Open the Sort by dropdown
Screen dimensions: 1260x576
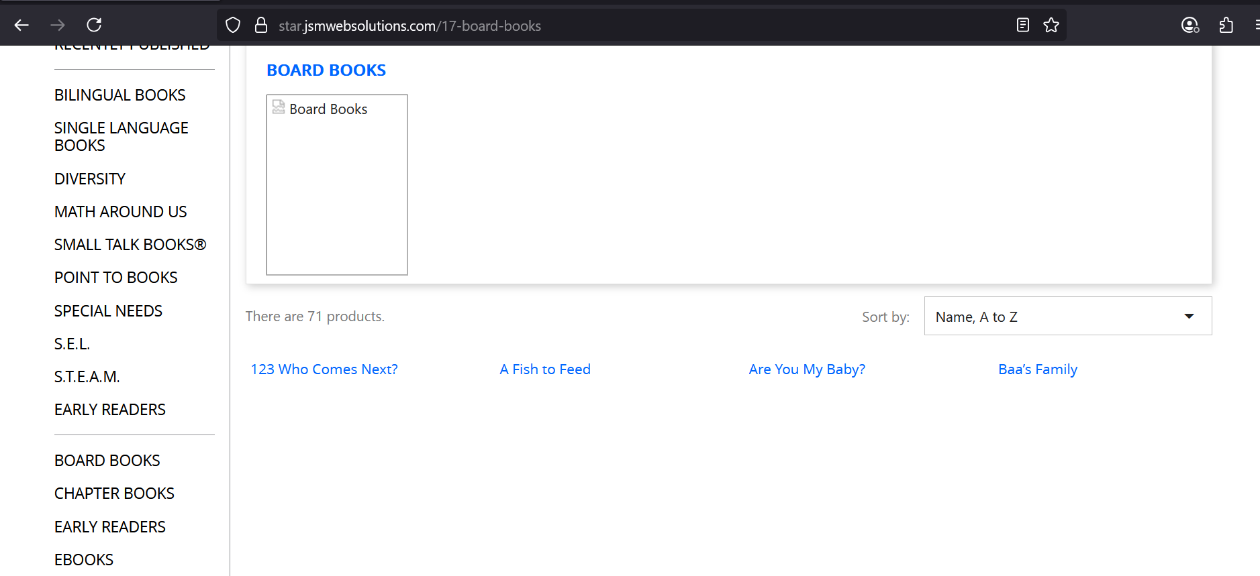pyautogui.click(x=1067, y=316)
